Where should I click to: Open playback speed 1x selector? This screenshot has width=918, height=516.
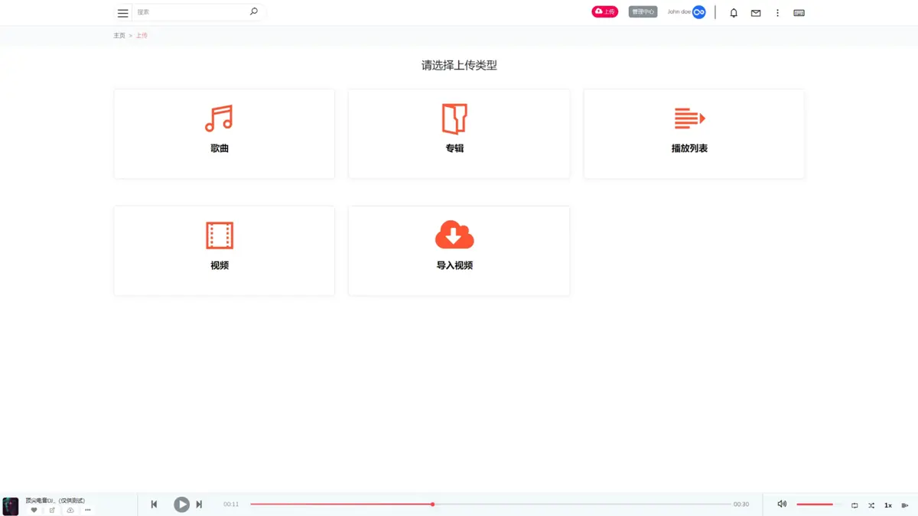(x=888, y=505)
